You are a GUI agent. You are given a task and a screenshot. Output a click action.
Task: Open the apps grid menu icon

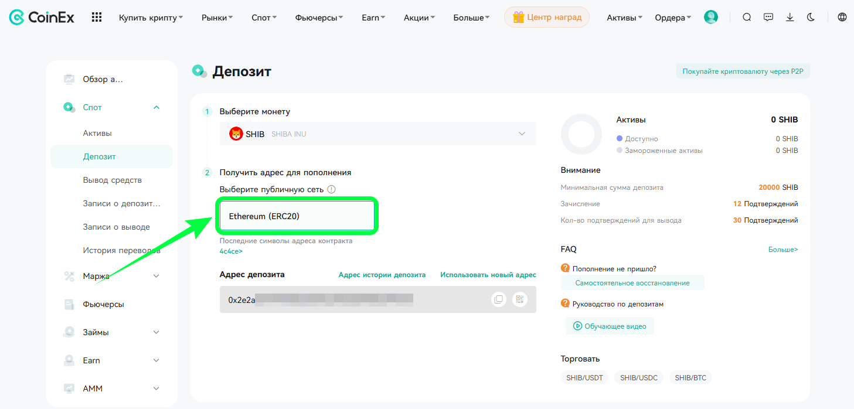(97, 17)
